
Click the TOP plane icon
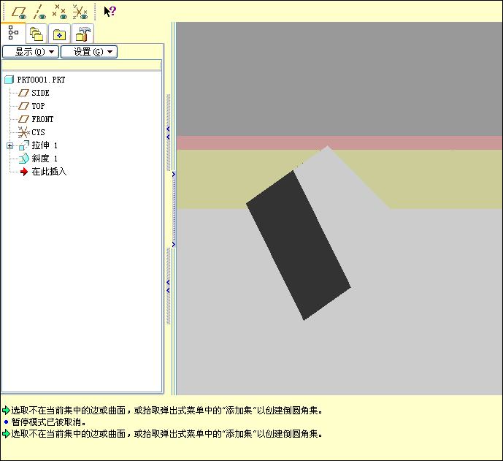point(23,106)
